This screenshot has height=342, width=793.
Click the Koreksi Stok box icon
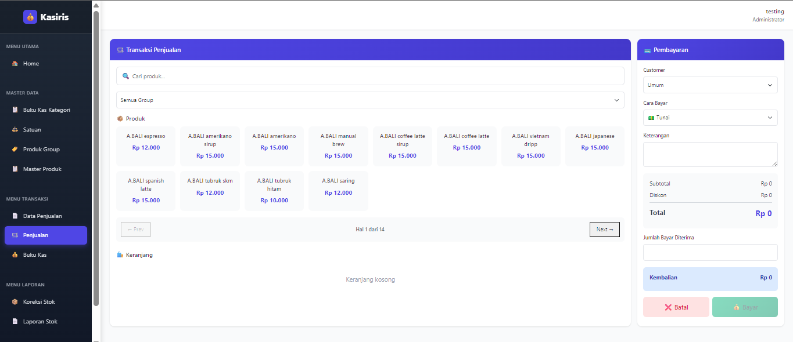[x=15, y=302]
